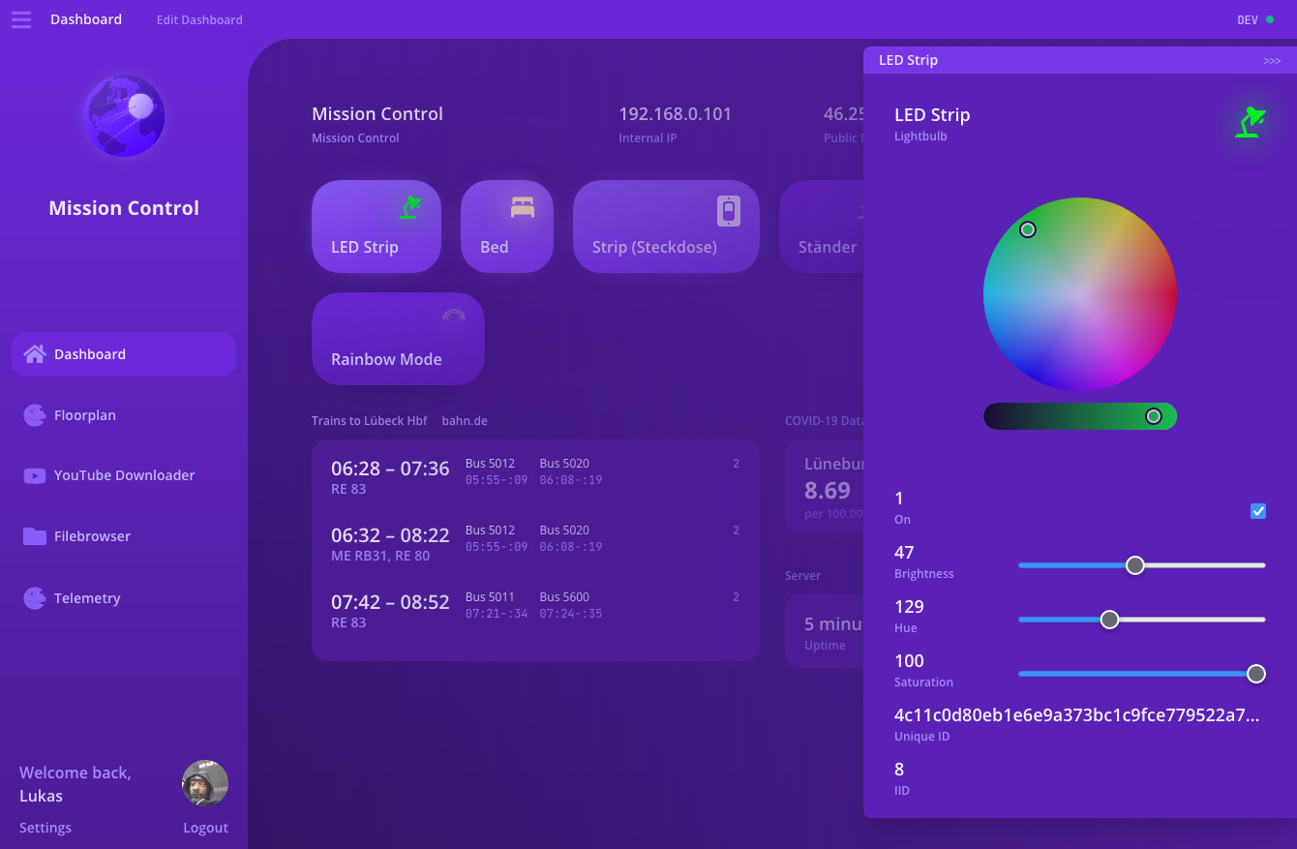Image resolution: width=1297 pixels, height=849 pixels.
Task: Toggle the On checkbox for LED Strip
Action: tap(1258, 510)
